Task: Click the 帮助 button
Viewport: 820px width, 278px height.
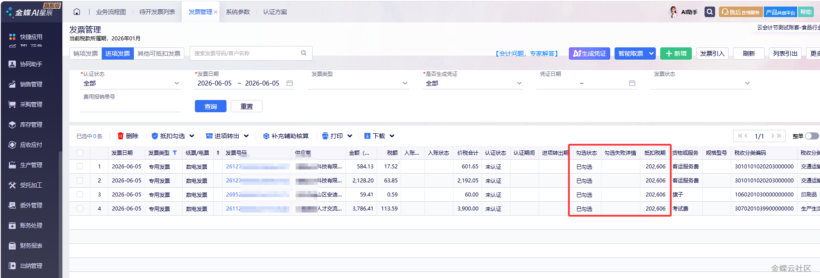Action: [806, 12]
